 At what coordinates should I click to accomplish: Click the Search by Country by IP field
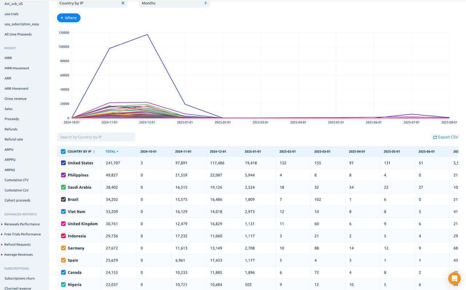[96, 137]
